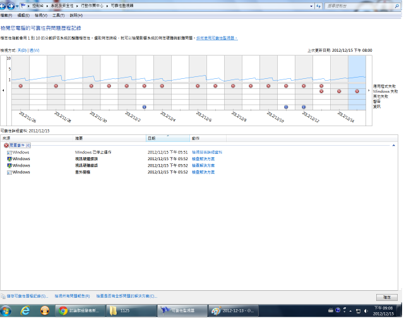The image size is (404, 323).
Task: Click the Control Panel search field
Action: (x=360, y=6)
